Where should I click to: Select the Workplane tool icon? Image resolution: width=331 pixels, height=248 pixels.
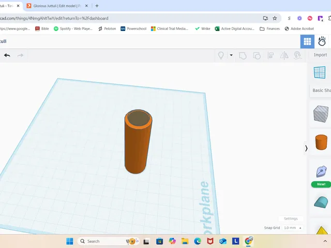320,72
